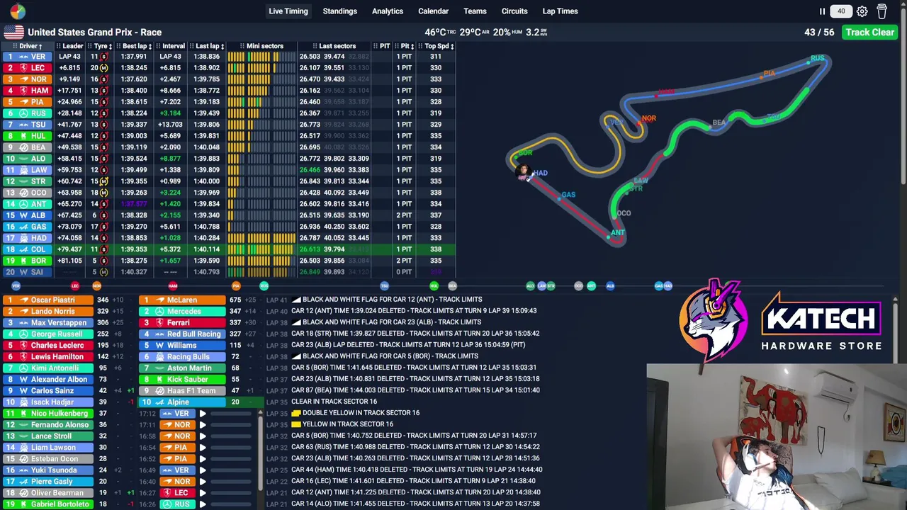Image resolution: width=907 pixels, height=510 pixels.
Task: Click the soft tyre icon in VER row
Action: (103, 57)
